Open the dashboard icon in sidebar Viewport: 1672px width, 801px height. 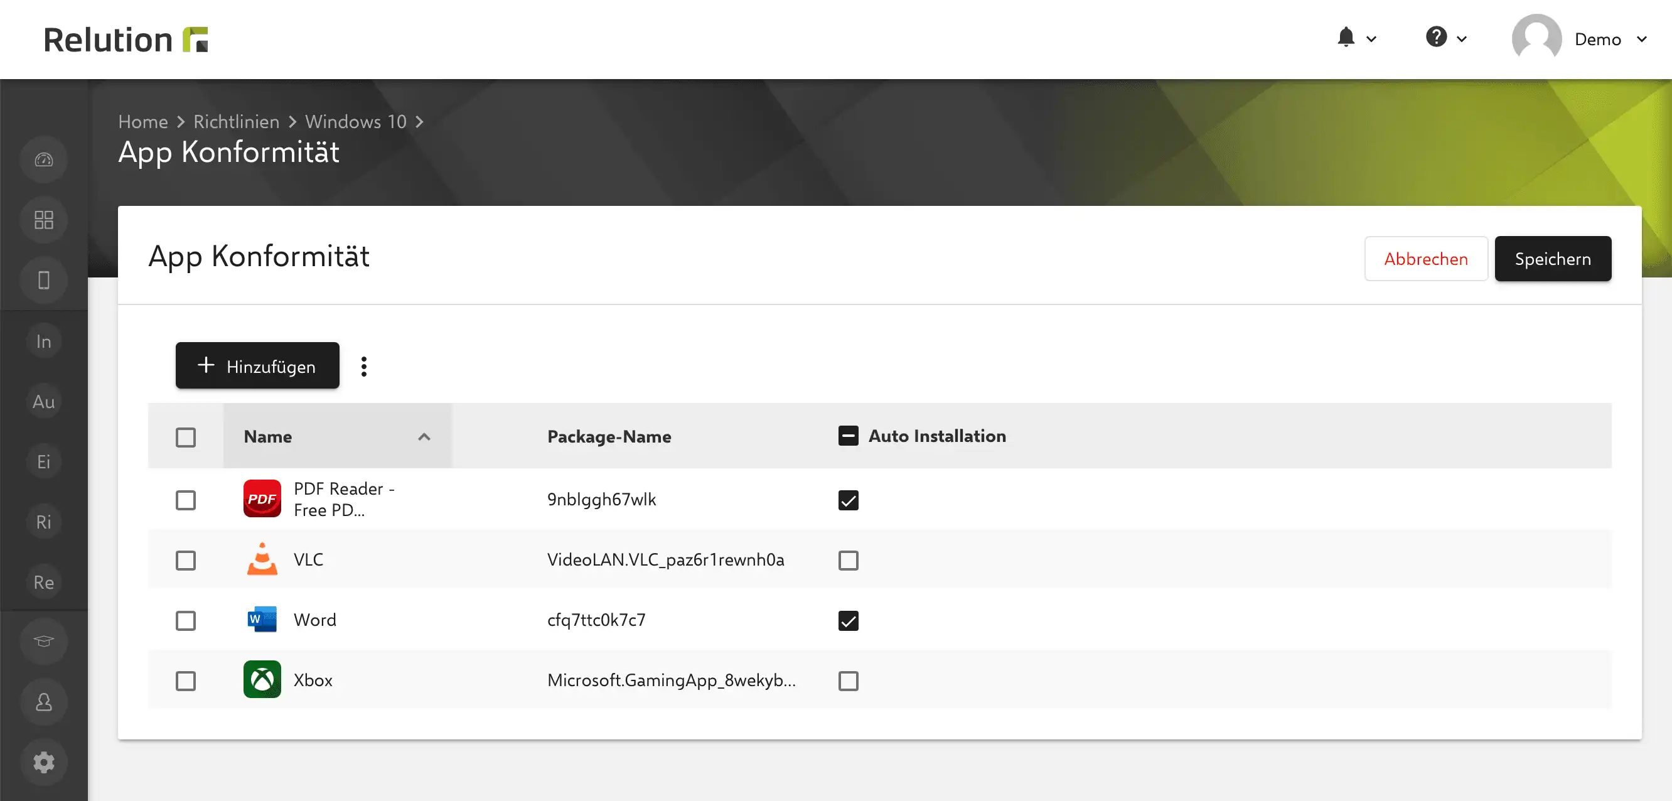tap(43, 159)
